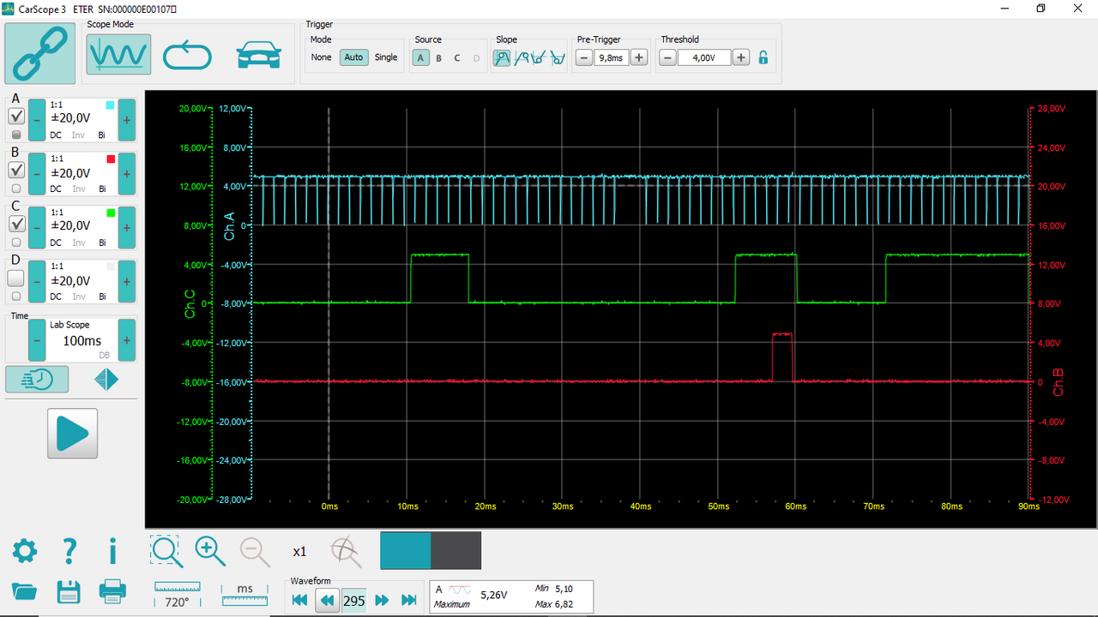Click the Pre-Trigger 9,8ms field
Viewport: 1098px width, 617px height.
point(612,57)
